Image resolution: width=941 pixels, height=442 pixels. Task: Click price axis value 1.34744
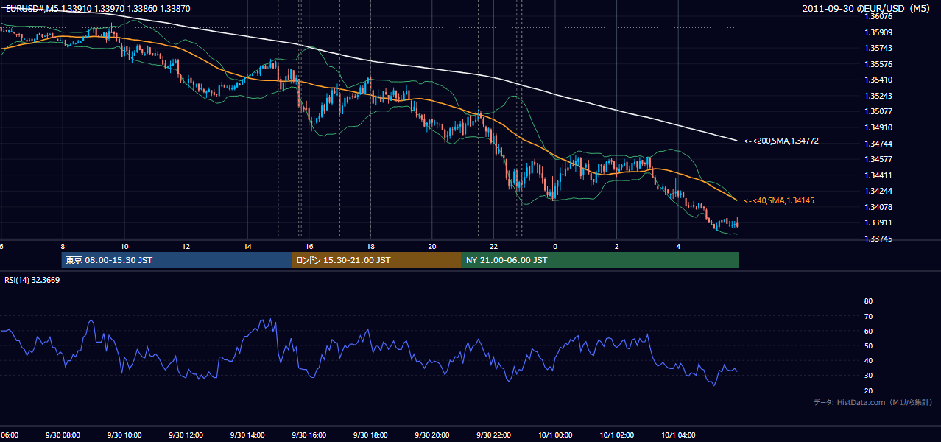(x=878, y=144)
